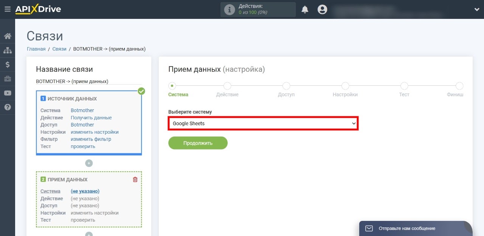Open the connections diagram icon in sidebar
Screen dimensions: 484x236
tap(8, 50)
